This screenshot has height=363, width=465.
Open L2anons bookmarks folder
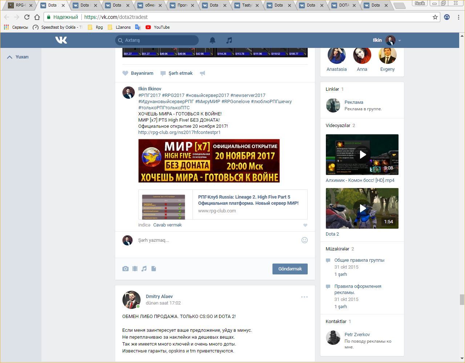click(x=119, y=27)
